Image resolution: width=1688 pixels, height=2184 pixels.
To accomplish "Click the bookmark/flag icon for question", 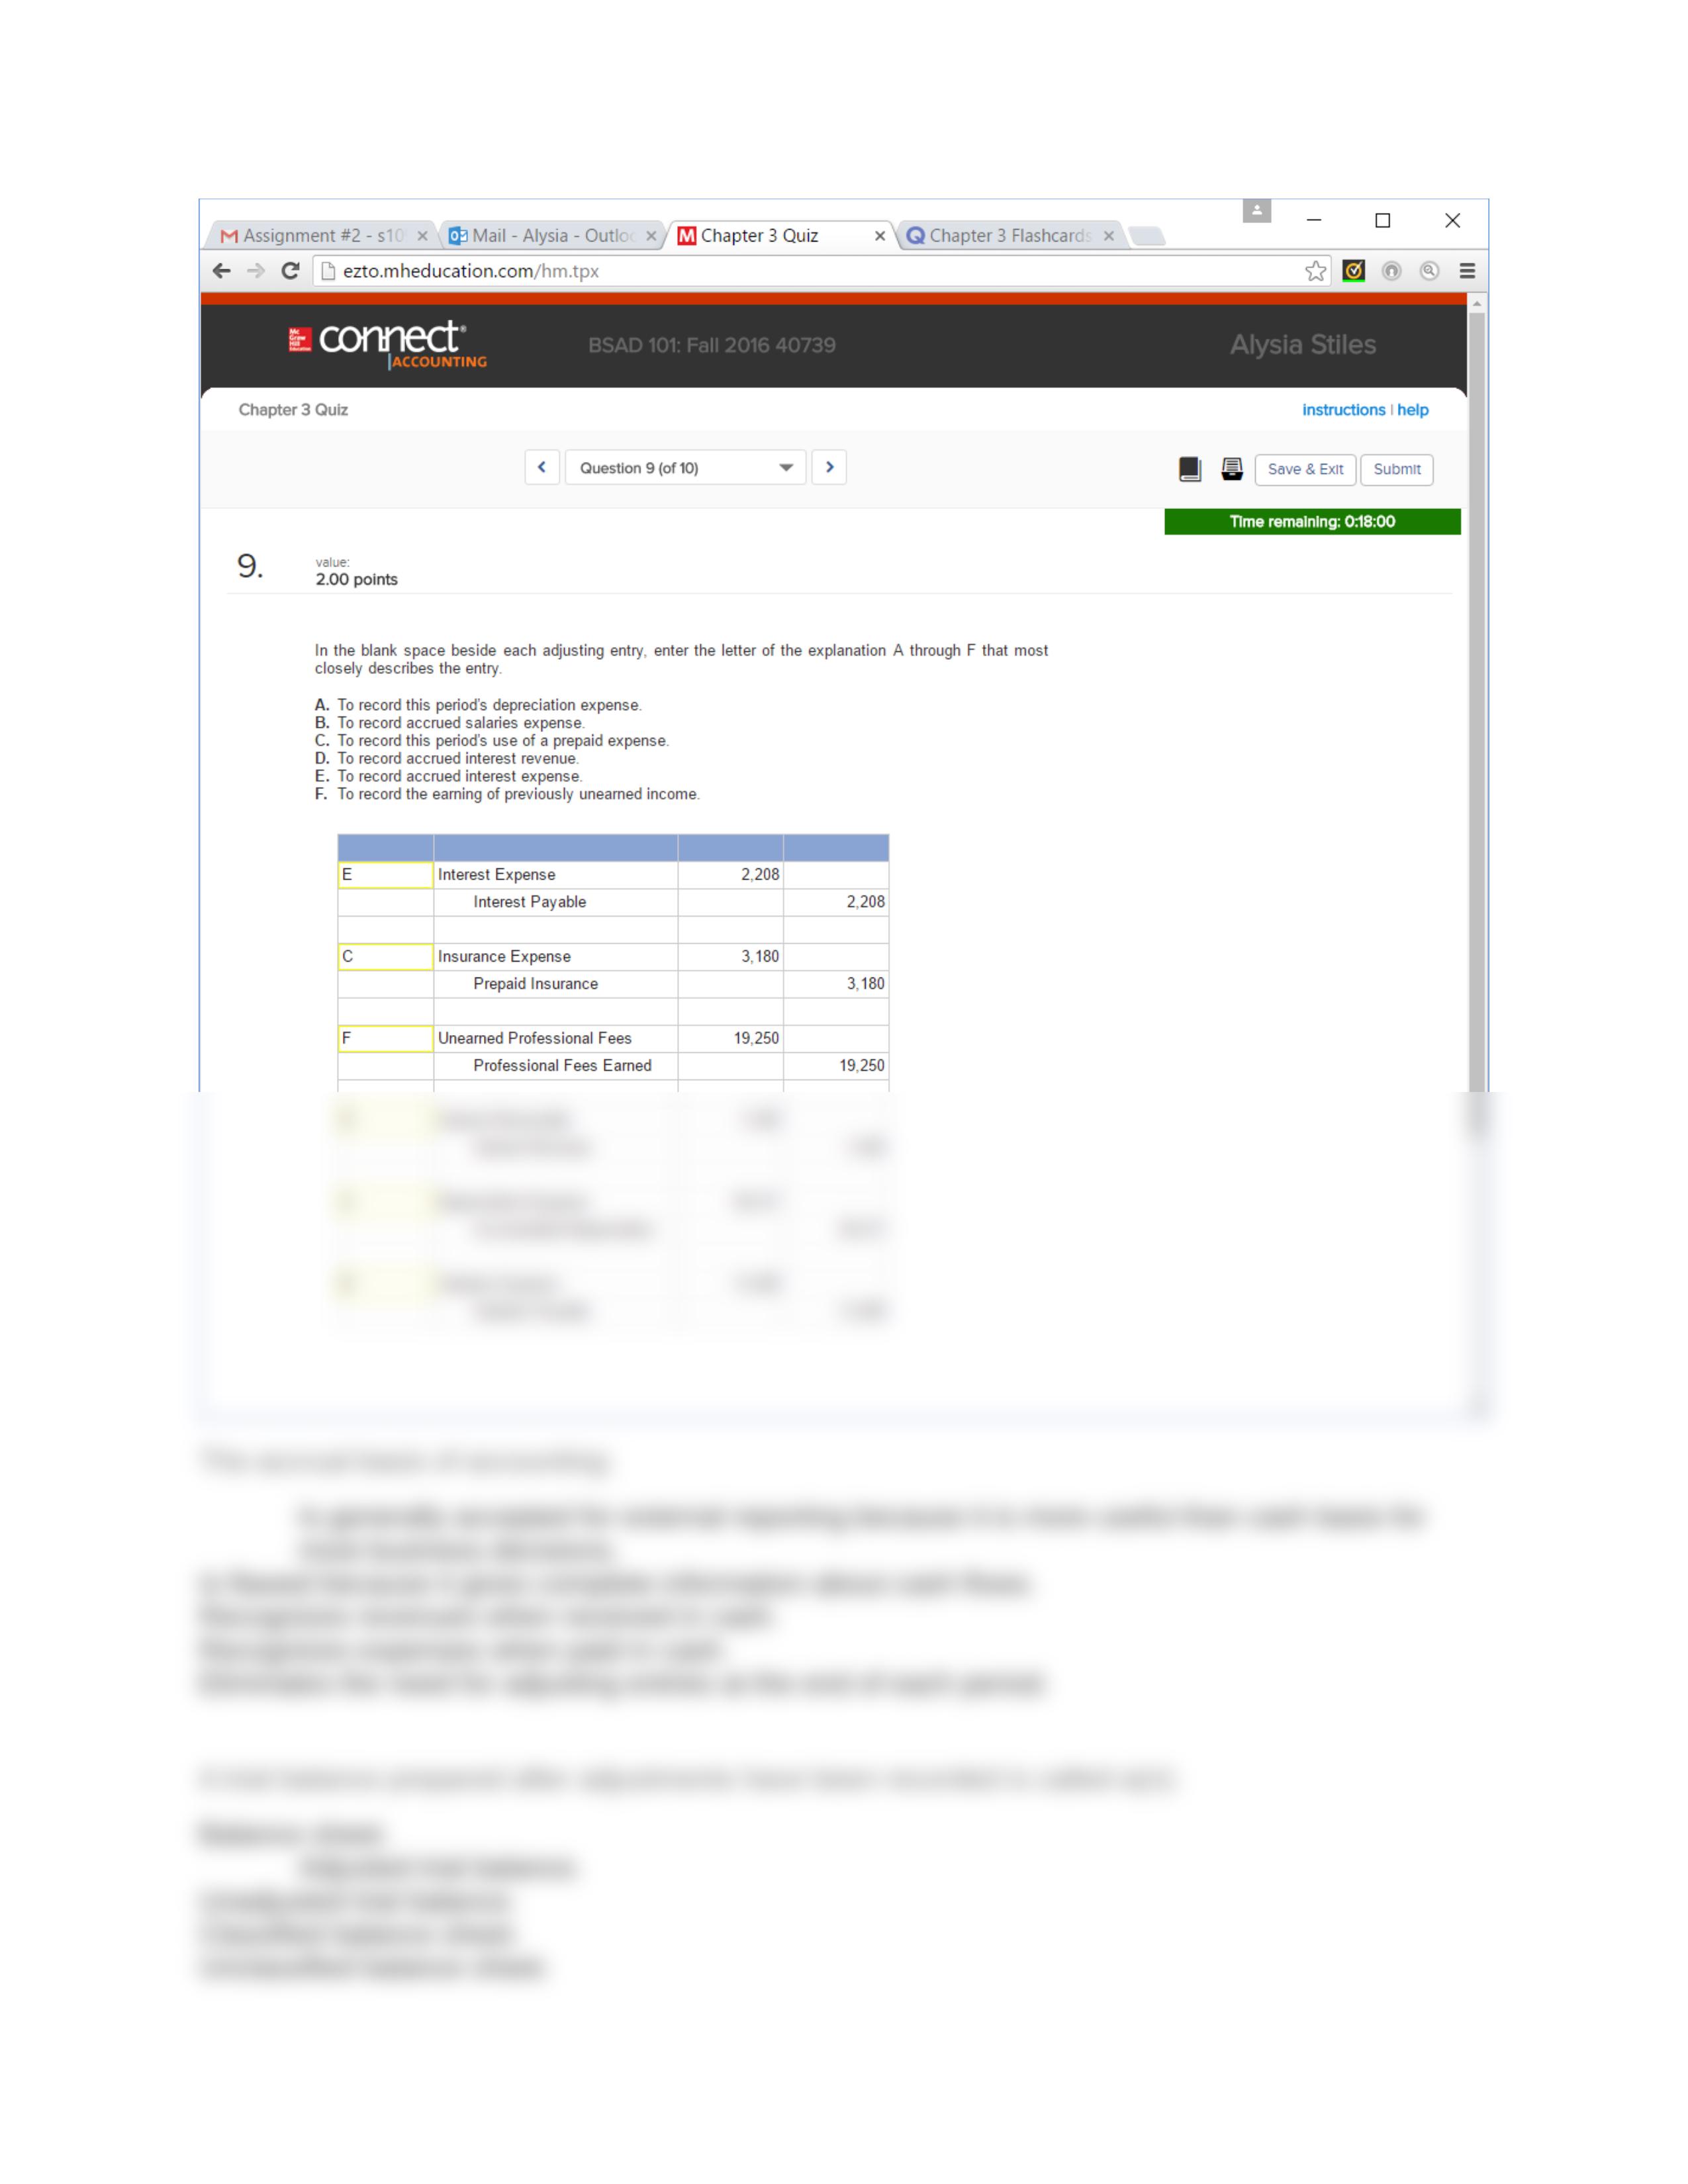I will (x=1184, y=468).
